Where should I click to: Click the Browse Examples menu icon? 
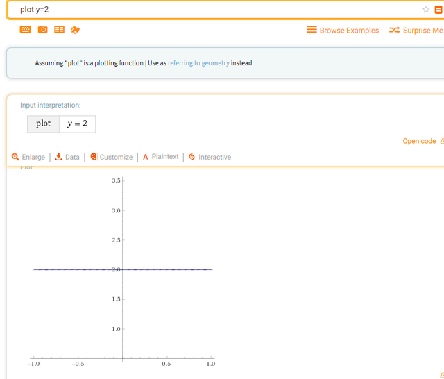pyautogui.click(x=311, y=30)
